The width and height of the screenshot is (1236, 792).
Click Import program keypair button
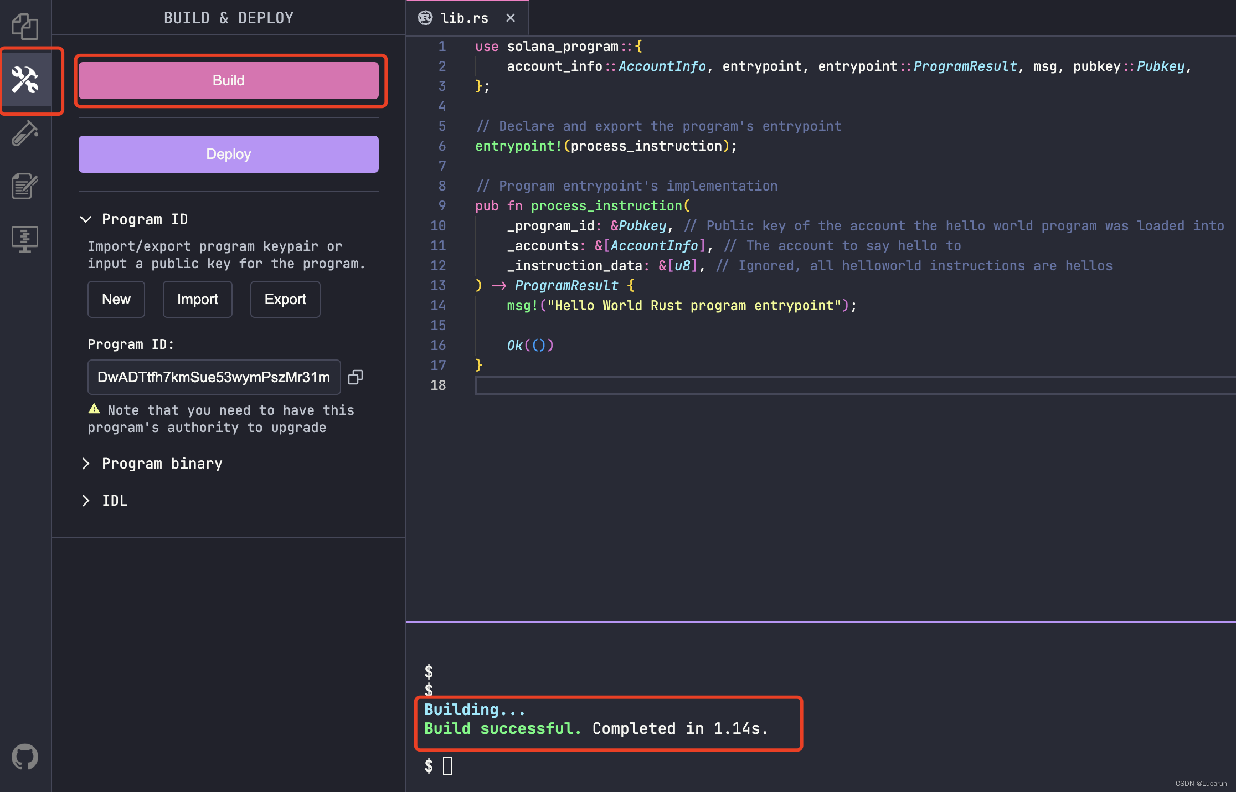pos(197,299)
